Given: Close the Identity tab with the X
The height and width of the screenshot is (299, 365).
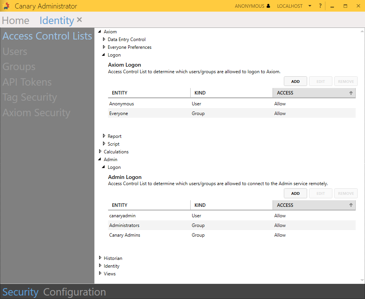Looking at the screenshot, I should click(x=79, y=20).
